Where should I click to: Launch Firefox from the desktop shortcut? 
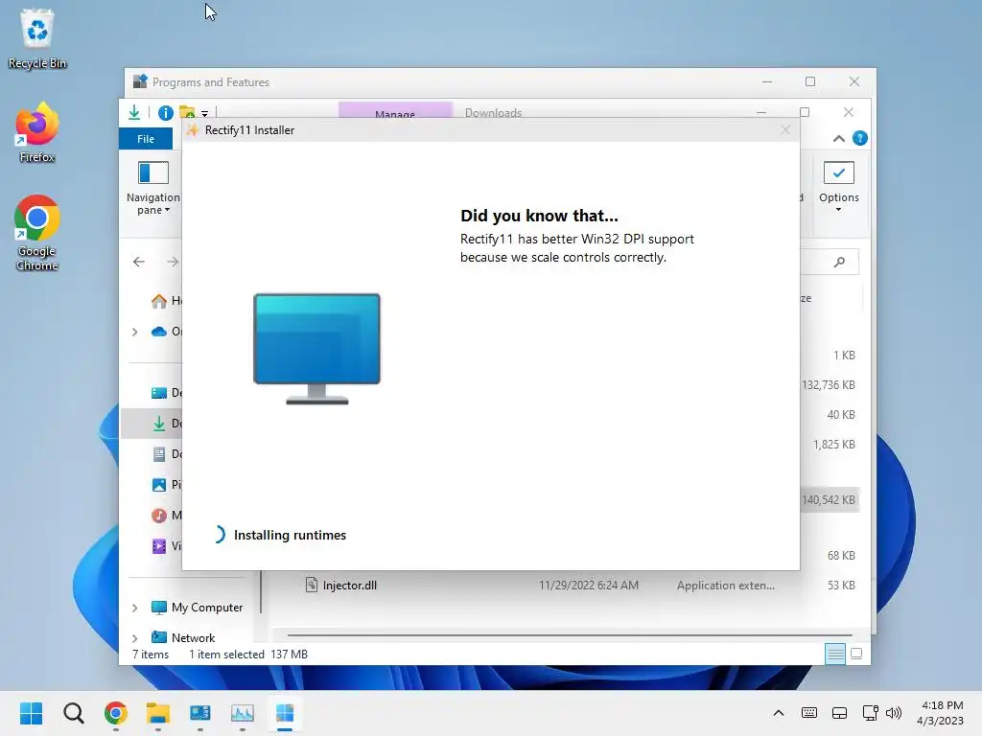(37, 132)
